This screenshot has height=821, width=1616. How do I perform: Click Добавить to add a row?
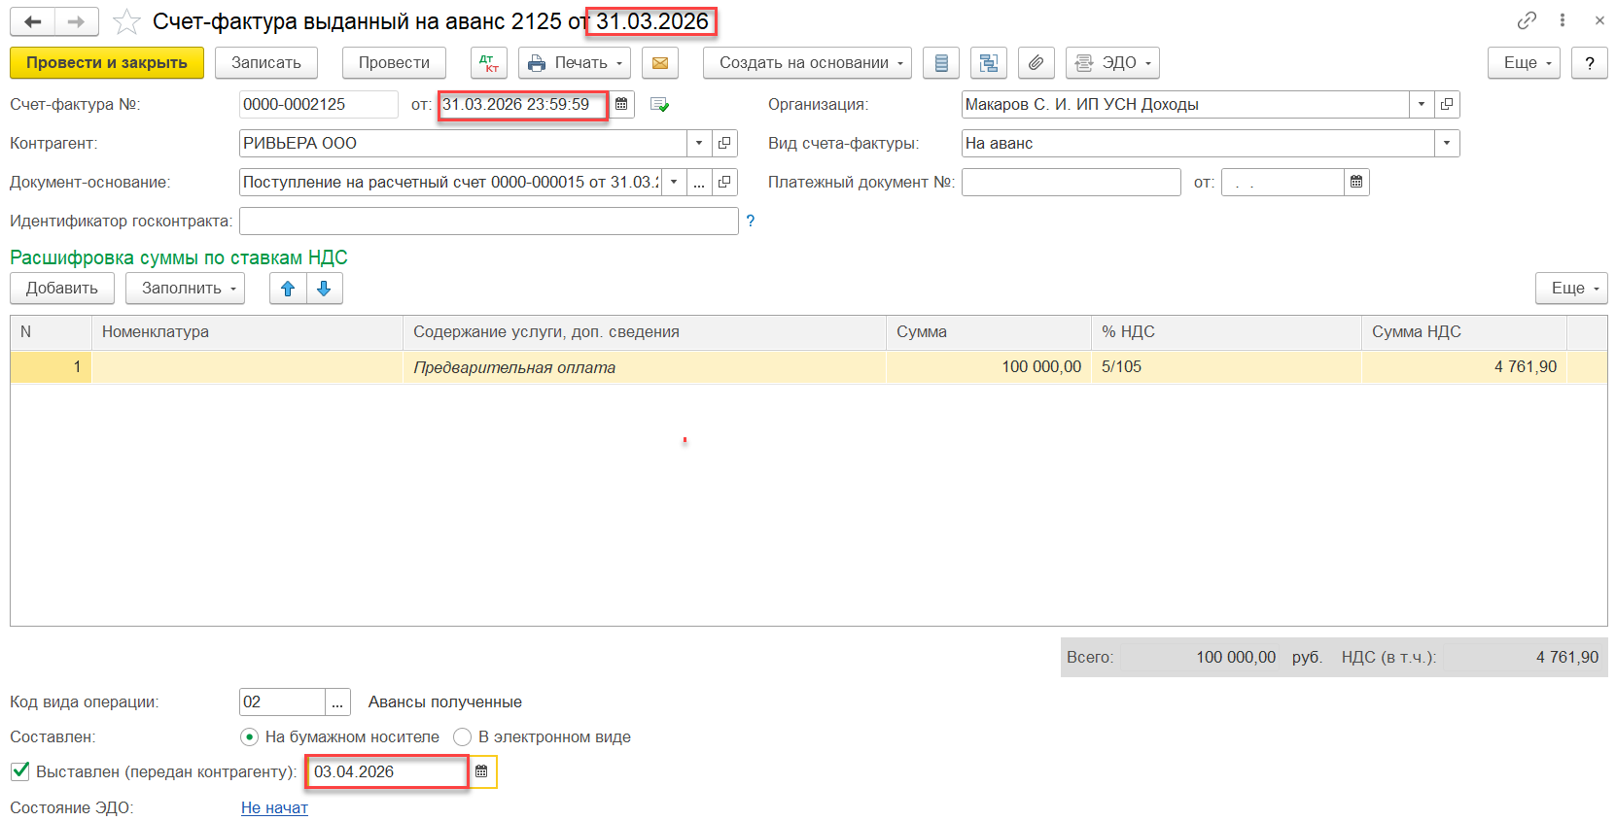tap(62, 289)
